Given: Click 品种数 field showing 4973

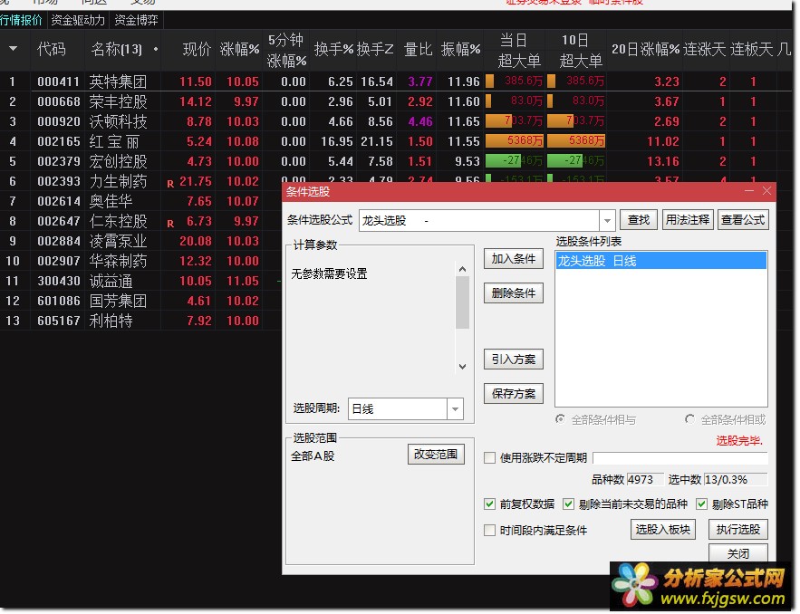Looking at the screenshot, I should point(645,479).
